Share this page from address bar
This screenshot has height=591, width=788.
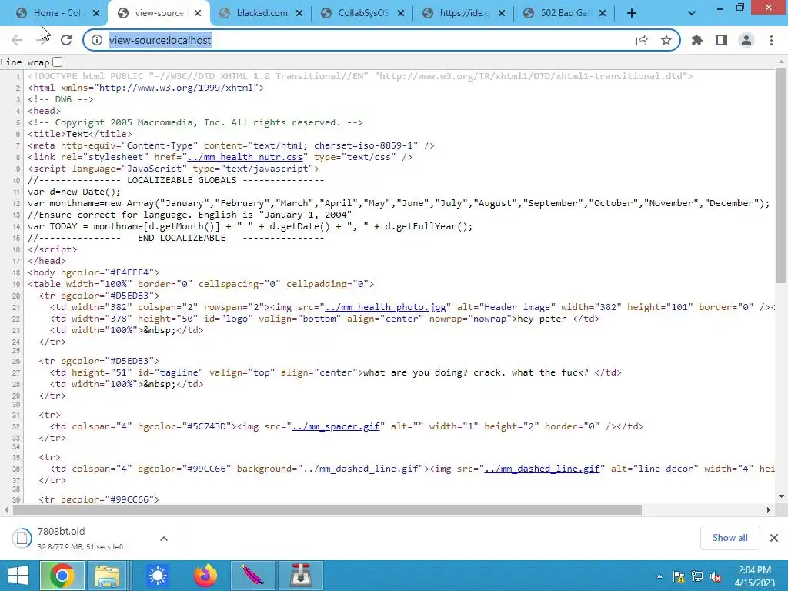[x=642, y=40]
